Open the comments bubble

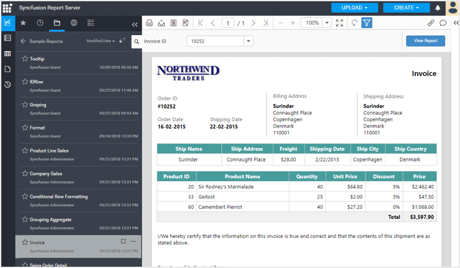[443, 23]
